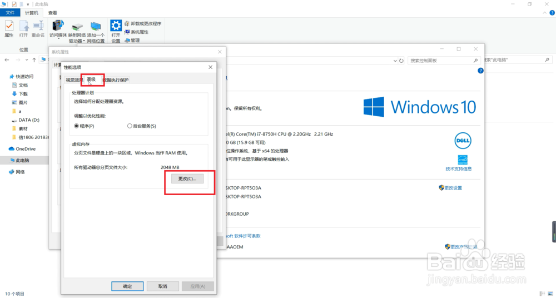
Task: Open 打开设置 settings gear icon
Action: click(x=116, y=32)
